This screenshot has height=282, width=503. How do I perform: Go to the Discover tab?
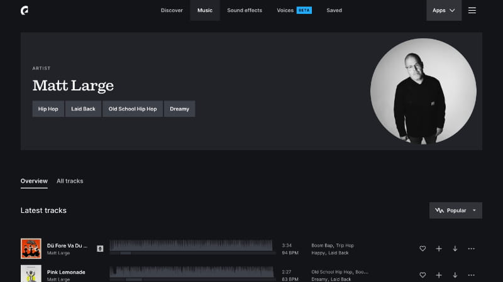pos(172,10)
